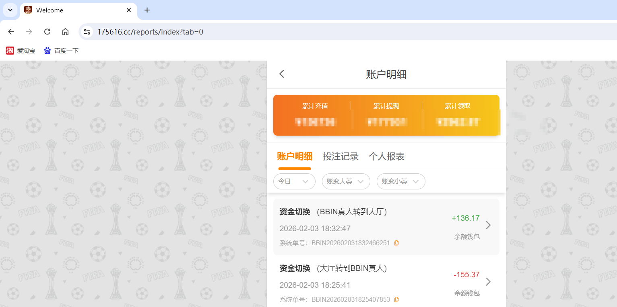
Task: Switch to the 个人报表 tab
Action: (386, 157)
